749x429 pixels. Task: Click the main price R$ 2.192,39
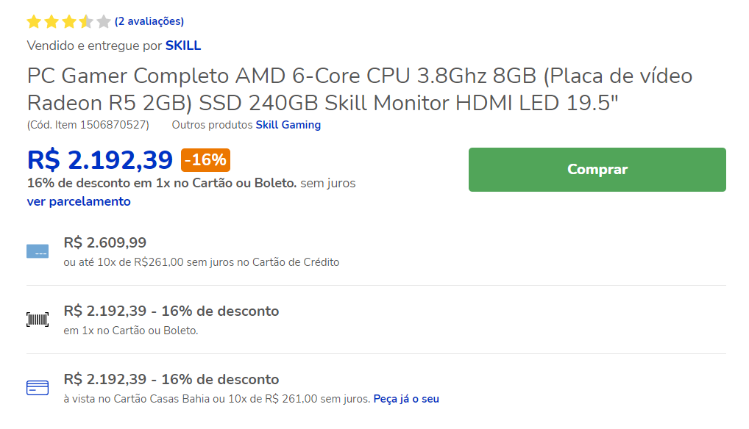pos(100,160)
